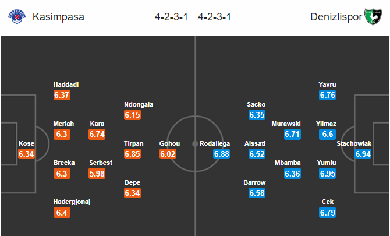Select Yumlu's 6.95 rating badge
This screenshot has width=390, height=236.
(328, 174)
